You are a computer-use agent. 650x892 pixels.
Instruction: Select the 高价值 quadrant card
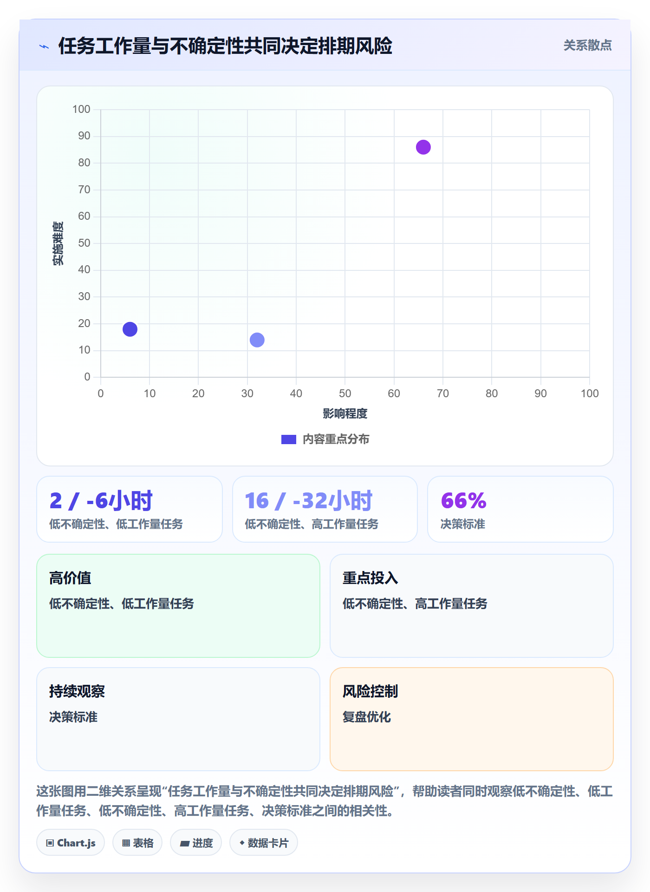coord(178,606)
